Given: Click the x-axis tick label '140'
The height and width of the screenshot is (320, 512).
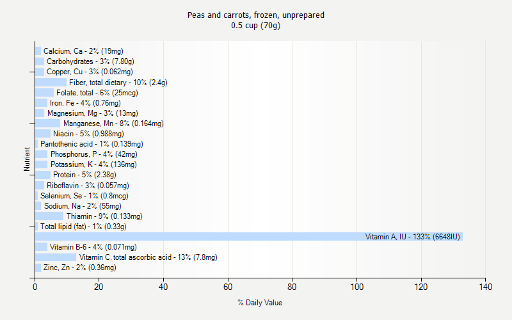Looking at the screenshot, I should click(486, 287).
